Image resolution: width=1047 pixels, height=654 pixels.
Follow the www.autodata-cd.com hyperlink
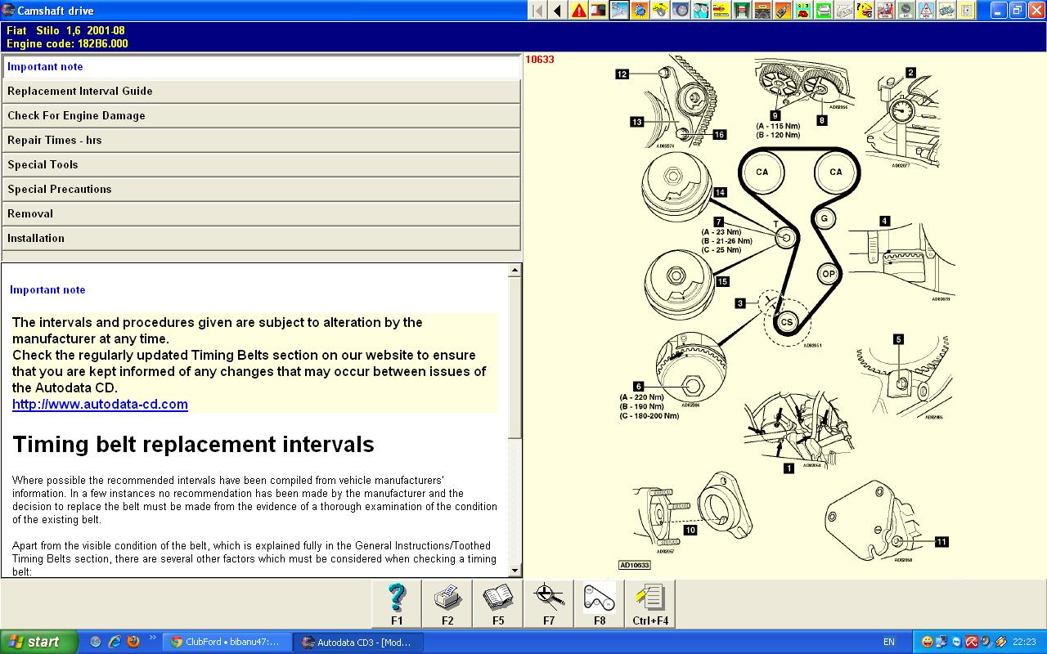(x=100, y=405)
